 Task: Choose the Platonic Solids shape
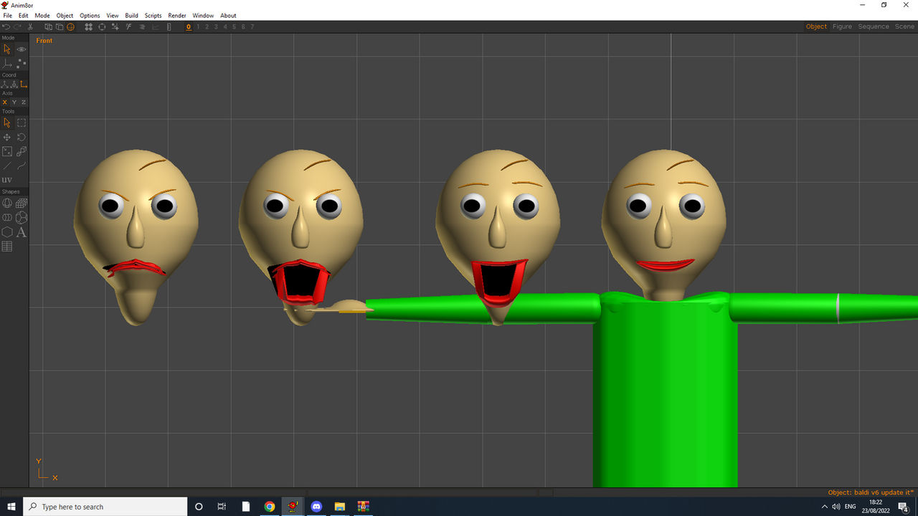coord(22,218)
